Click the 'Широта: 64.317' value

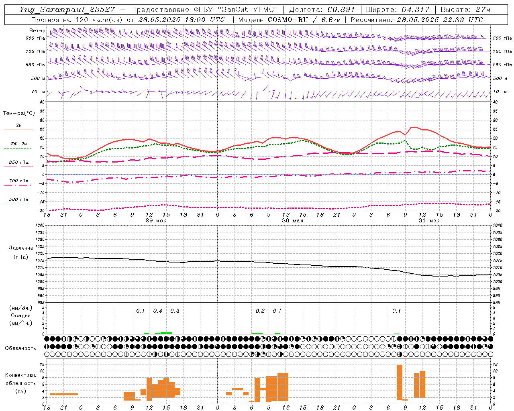pos(398,10)
